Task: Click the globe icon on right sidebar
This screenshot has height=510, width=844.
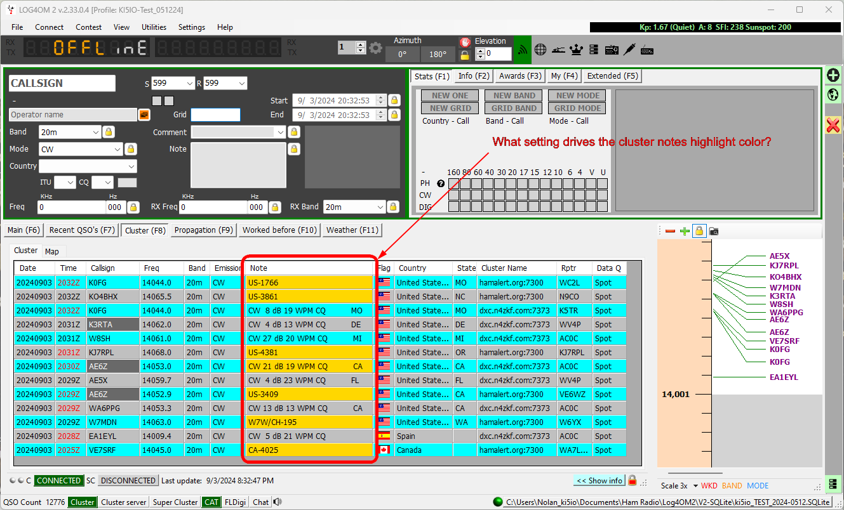Action: click(x=833, y=95)
